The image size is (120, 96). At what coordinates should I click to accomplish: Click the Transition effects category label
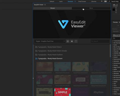click(116, 90)
